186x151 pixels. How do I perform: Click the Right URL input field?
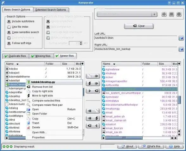click(x=136, y=49)
